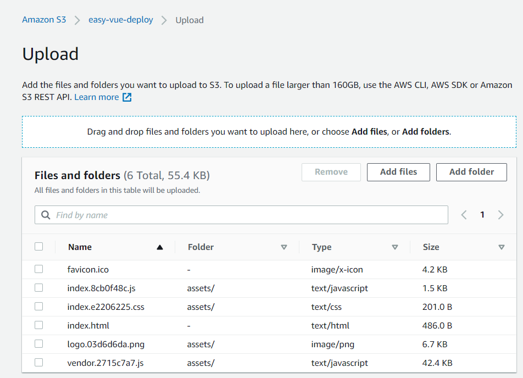Screen dimensions: 523x378
Task: Click the chevron before Upload breadcrumb
Action: 163,19
